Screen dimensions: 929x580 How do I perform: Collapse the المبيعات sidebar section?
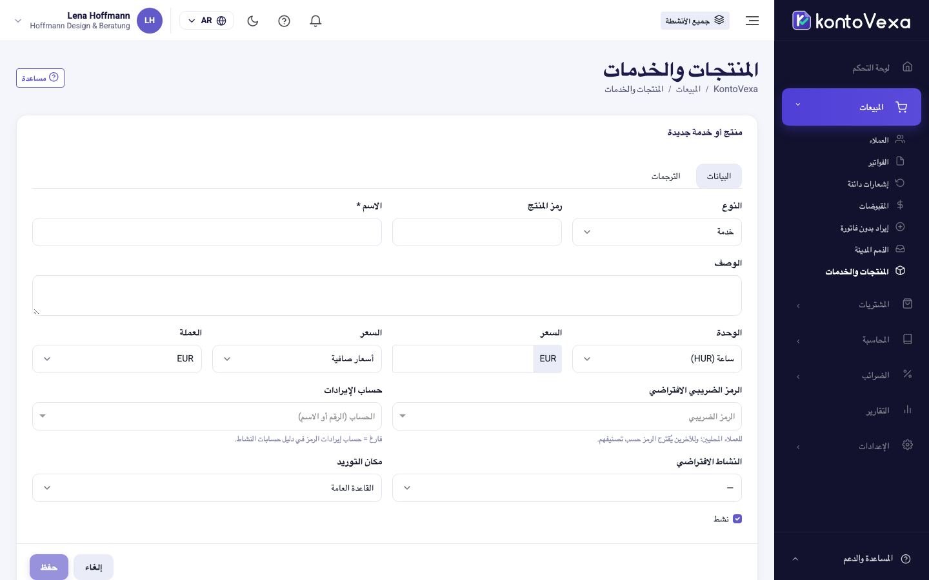click(x=852, y=107)
